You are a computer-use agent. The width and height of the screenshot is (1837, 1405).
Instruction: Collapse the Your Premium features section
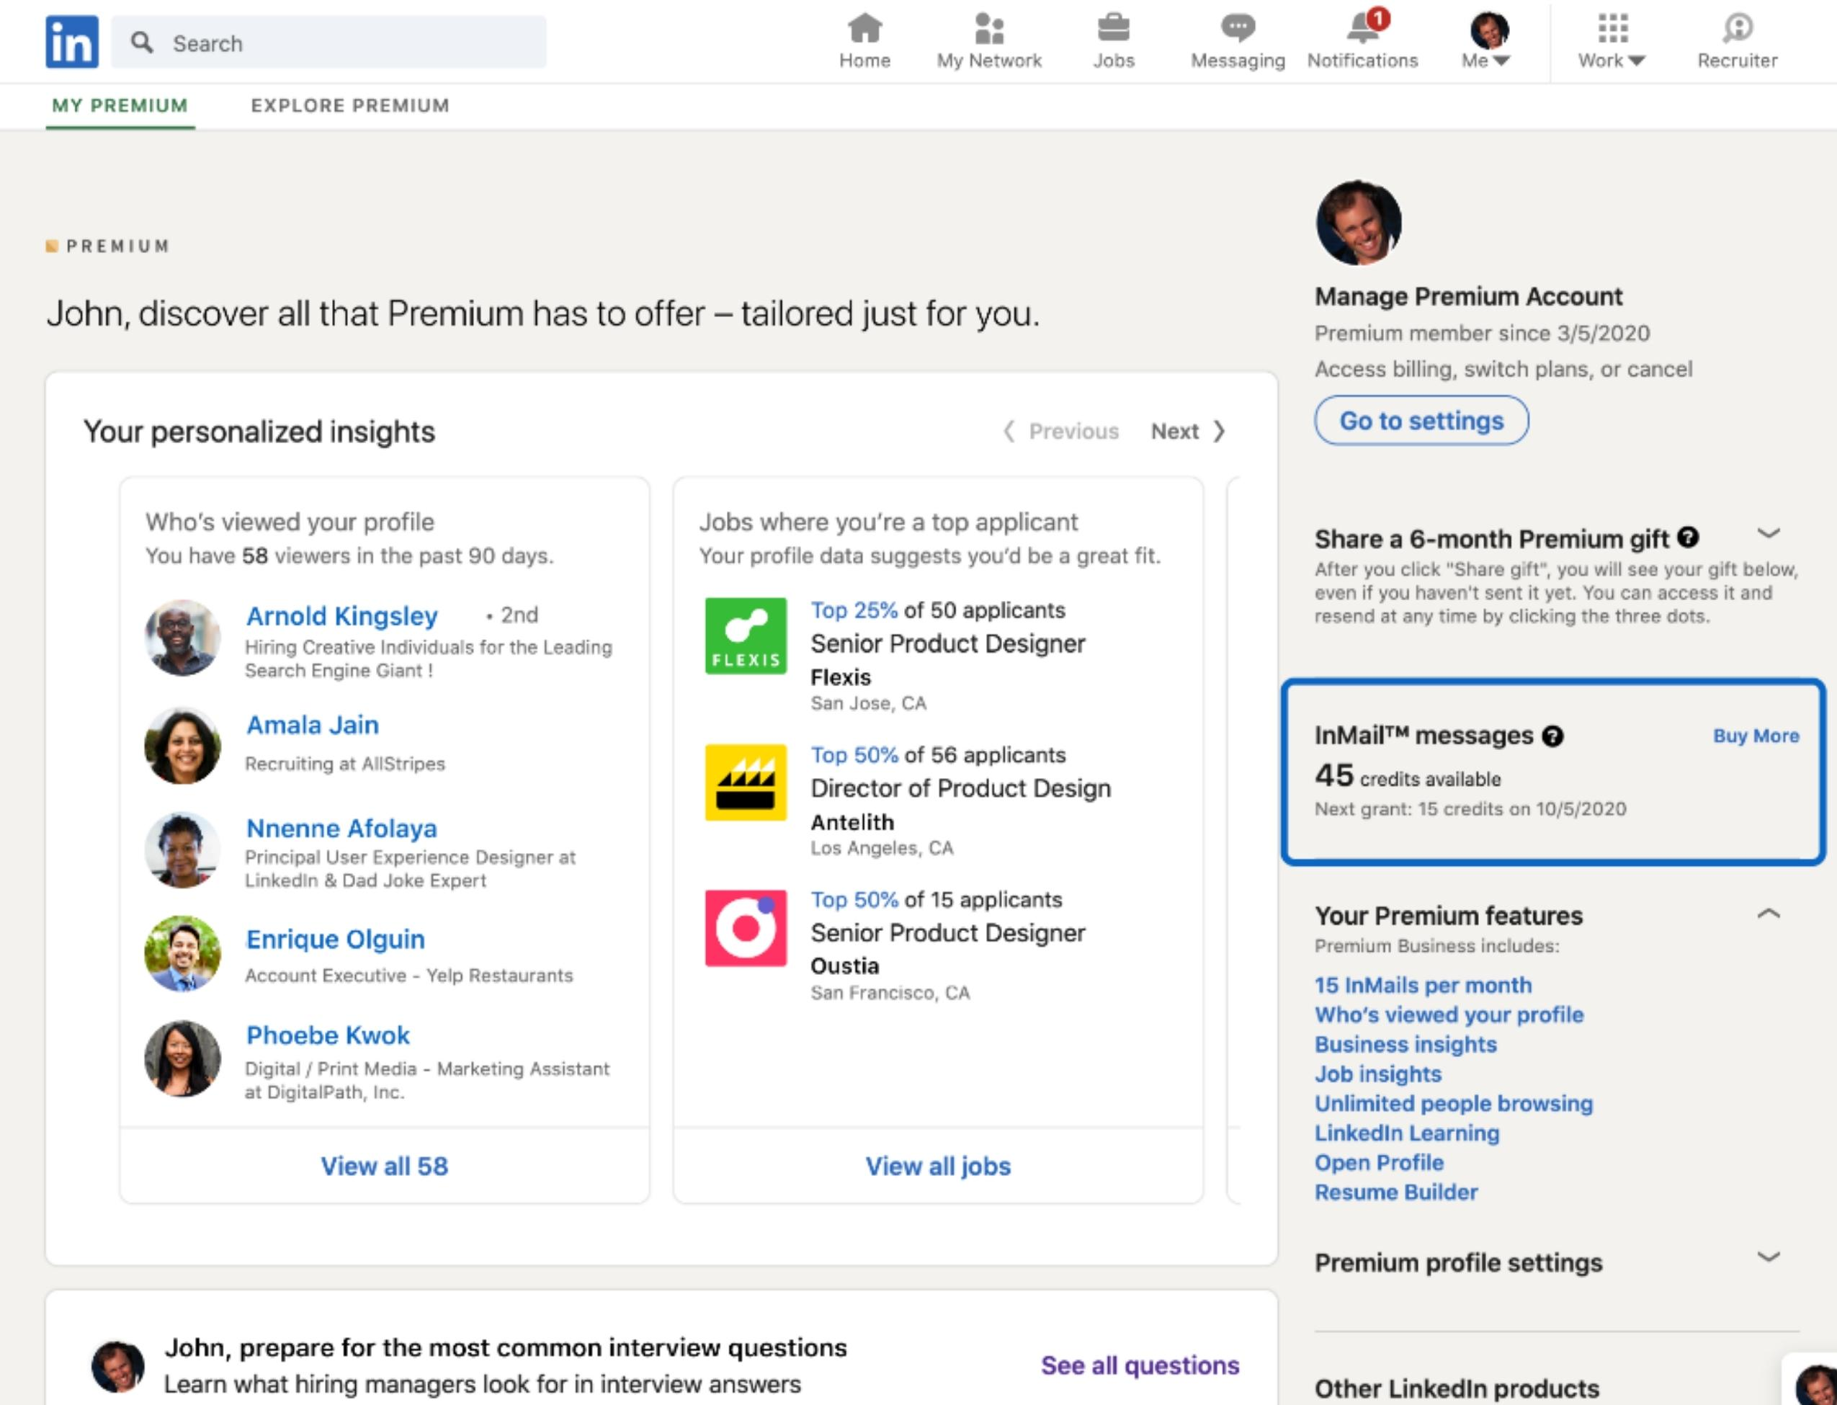tap(1768, 914)
